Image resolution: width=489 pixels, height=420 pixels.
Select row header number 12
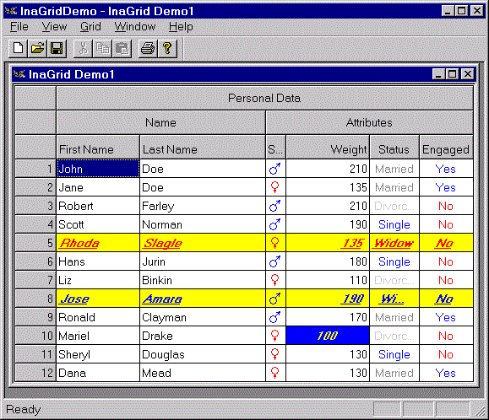35,373
